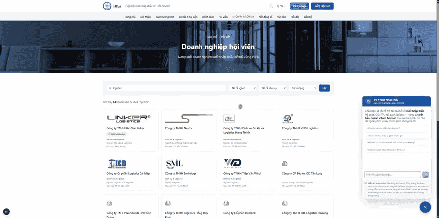Focus the Hỏi về xuất nhập khẩu chat input

tap(393, 175)
